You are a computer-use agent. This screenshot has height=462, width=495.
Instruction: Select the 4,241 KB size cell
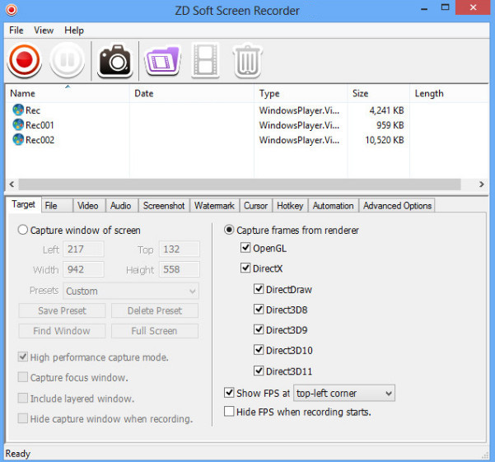[387, 110]
